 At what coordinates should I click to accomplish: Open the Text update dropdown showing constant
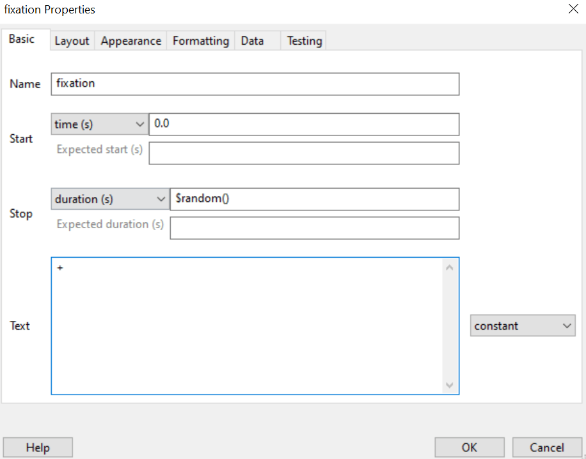(523, 325)
